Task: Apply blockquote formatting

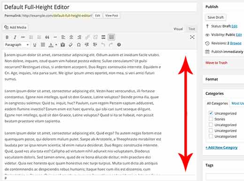Action: pyautogui.click(x=47, y=37)
